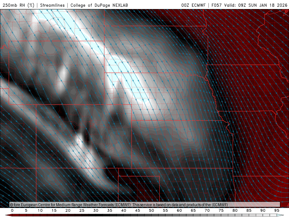Select the "Streamlines" label in header
The height and width of the screenshot is (217, 289).
coord(52,5)
